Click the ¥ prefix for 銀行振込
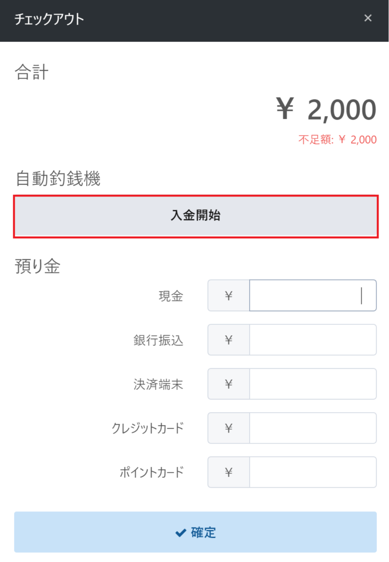 tap(229, 340)
